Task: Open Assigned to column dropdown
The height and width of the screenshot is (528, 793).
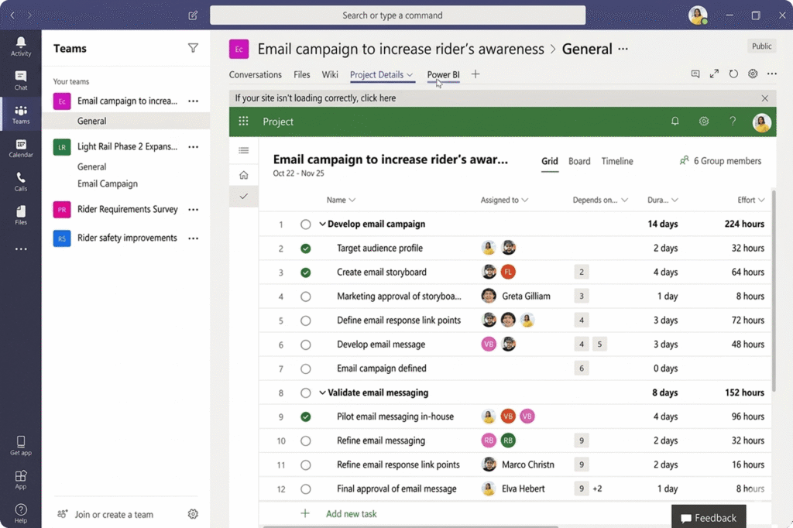Action: 525,200
